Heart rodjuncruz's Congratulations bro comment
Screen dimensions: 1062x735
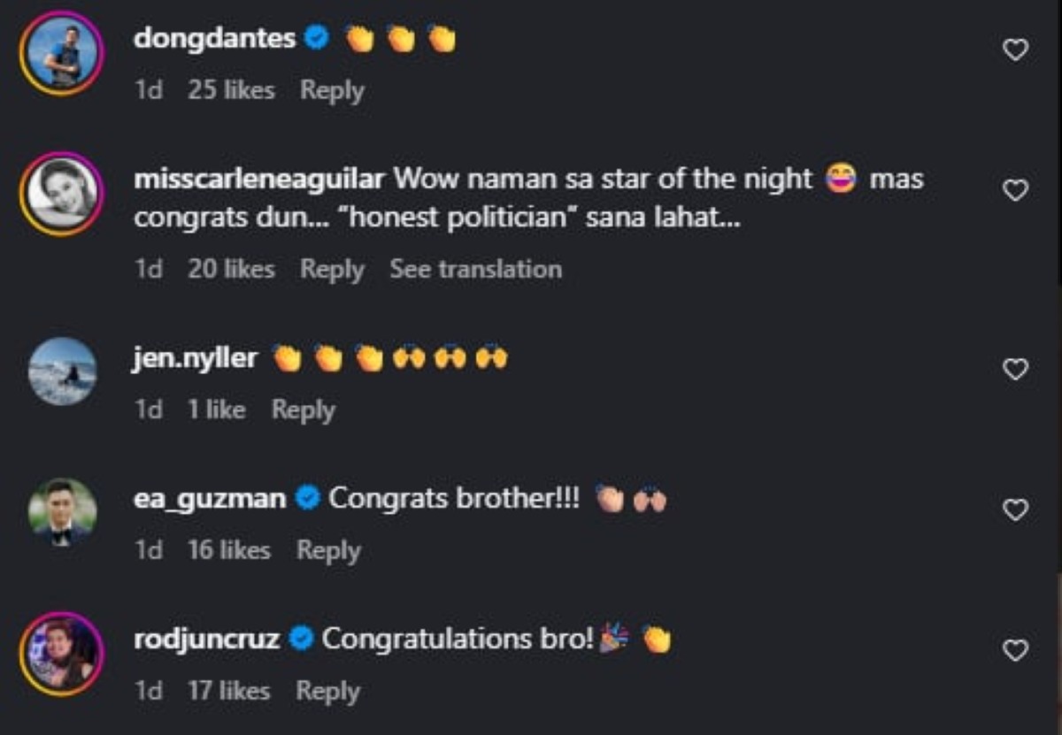pyautogui.click(x=1015, y=651)
